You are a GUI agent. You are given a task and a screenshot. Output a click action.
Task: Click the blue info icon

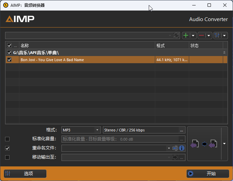coord(182,148)
